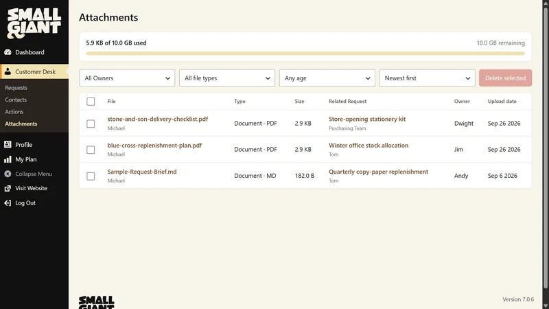Click the storage usage progress bar
The height and width of the screenshot is (309, 549).
coord(305,54)
